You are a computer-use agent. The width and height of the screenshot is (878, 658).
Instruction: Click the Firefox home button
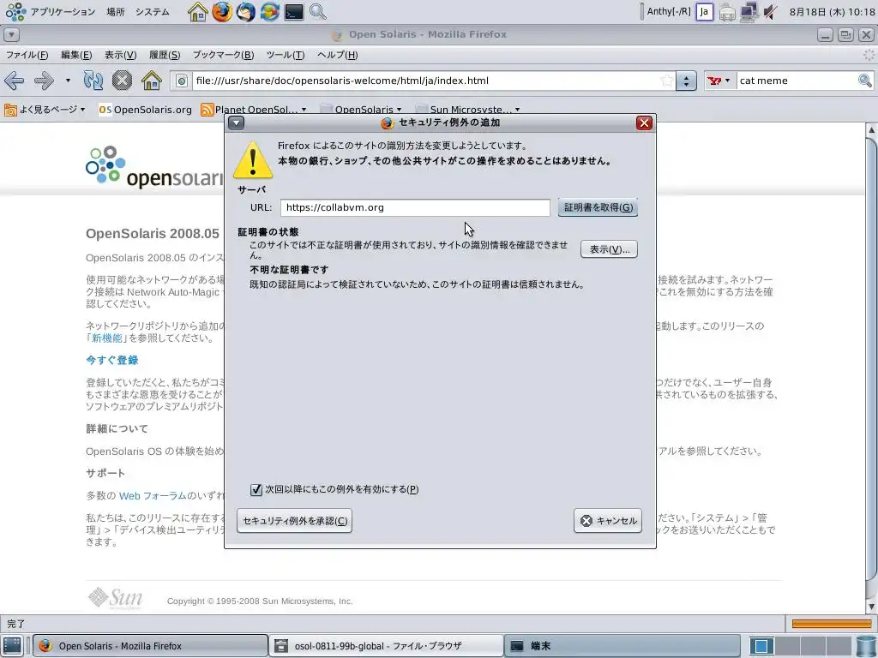[151, 81]
